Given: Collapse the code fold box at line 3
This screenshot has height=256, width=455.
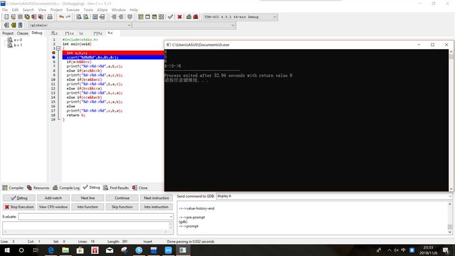Looking at the screenshot, I should 58,48.
